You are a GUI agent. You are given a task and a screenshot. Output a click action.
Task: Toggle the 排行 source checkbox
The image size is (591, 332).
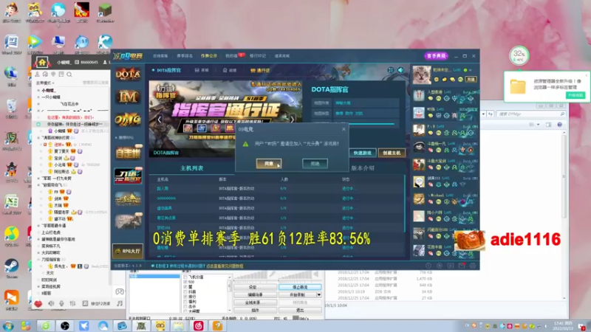(185, 297)
